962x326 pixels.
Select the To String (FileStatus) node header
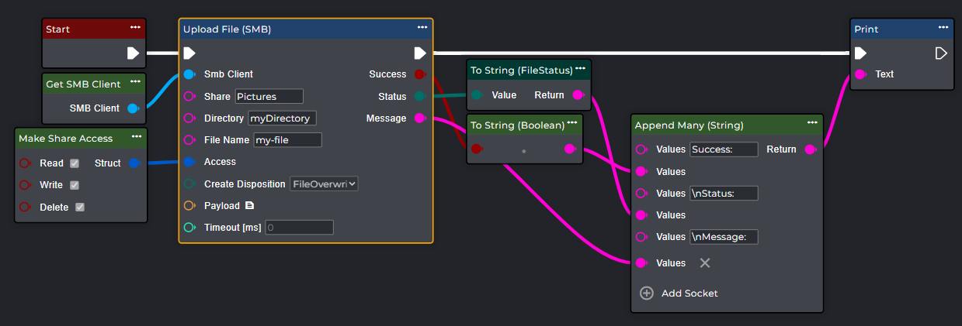coord(521,70)
